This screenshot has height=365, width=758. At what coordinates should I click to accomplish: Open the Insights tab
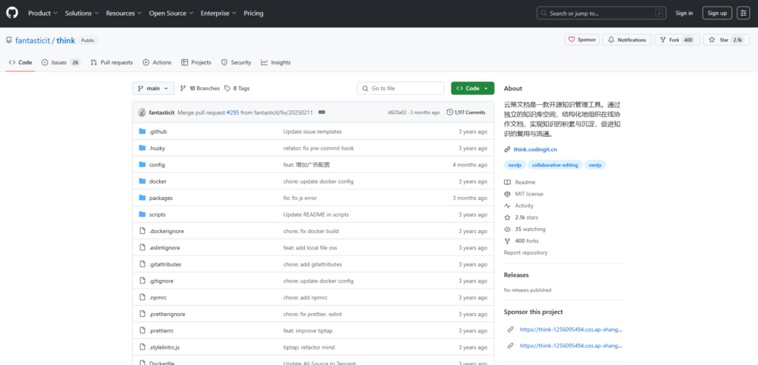(275, 63)
